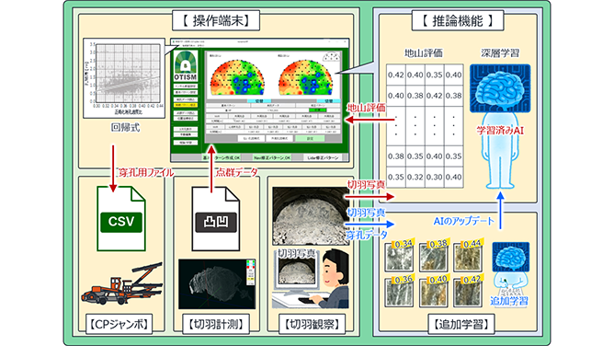
Task: Click the cyan 切替 button under left heatmap
Action: click(259, 100)
